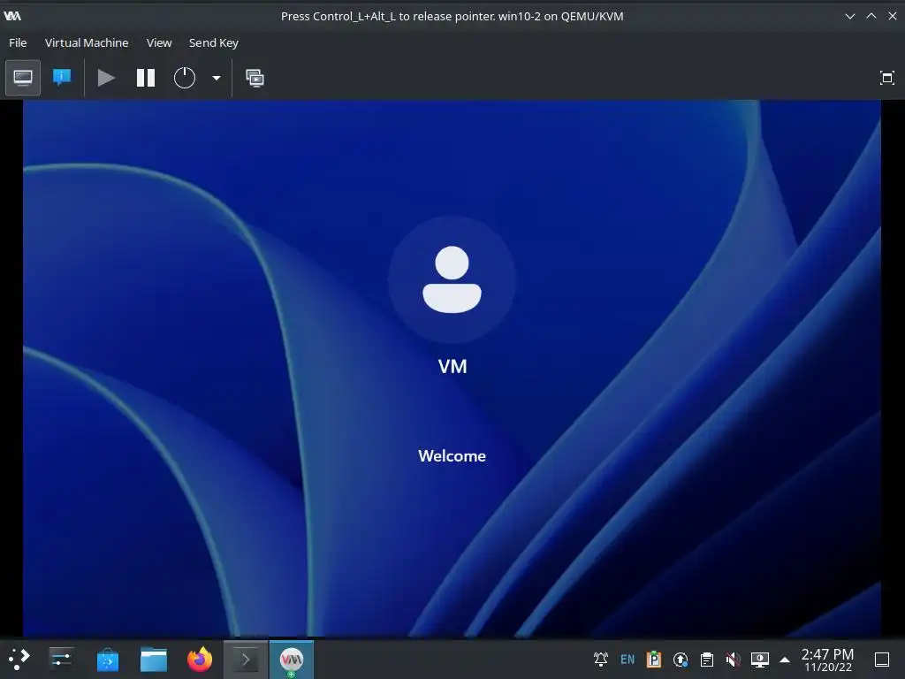Open the Konsole terminal task
The width and height of the screenshot is (905, 679).
[246, 660]
